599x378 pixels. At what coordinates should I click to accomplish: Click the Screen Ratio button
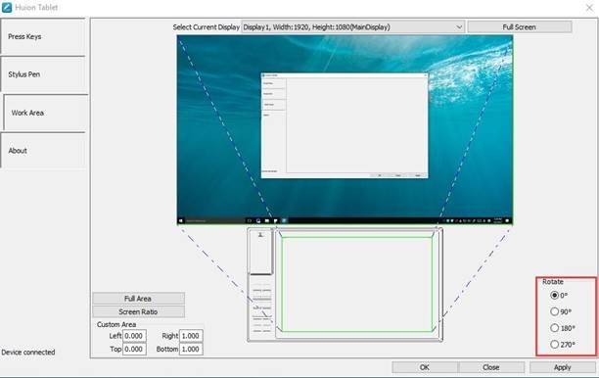pos(138,311)
